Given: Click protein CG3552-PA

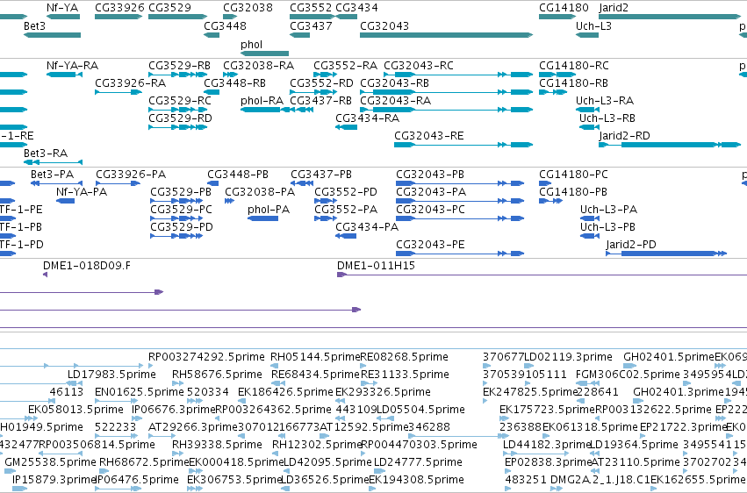Looking at the screenshot, I should pos(346,210).
